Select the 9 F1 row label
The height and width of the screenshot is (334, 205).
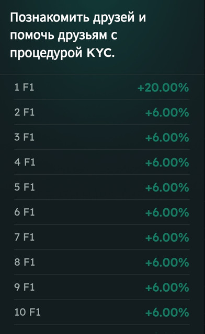coord(25,287)
